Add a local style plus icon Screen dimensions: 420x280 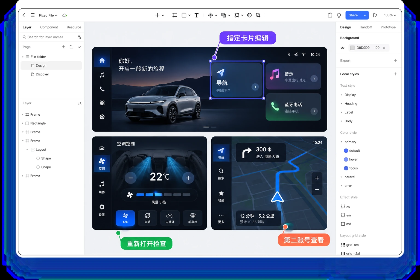pos(395,74)
